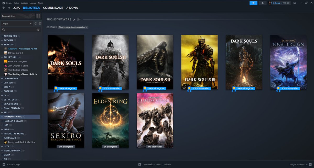314x168 pixels.
Task: Open the Downloads icon in status bar
Action: (140, 164)
